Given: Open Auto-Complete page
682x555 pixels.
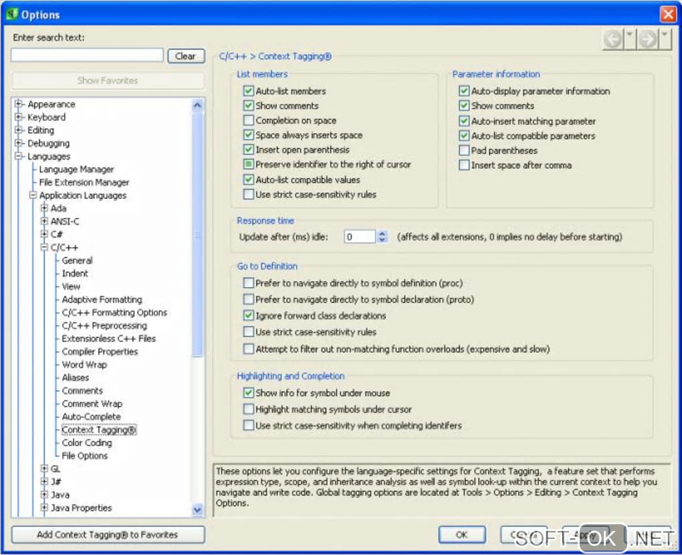Looking at the screenshot, I should 92,416.
